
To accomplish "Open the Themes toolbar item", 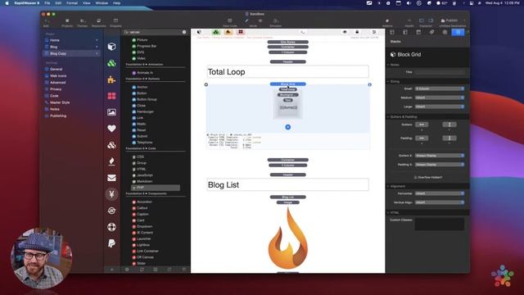I will (82, 23).
